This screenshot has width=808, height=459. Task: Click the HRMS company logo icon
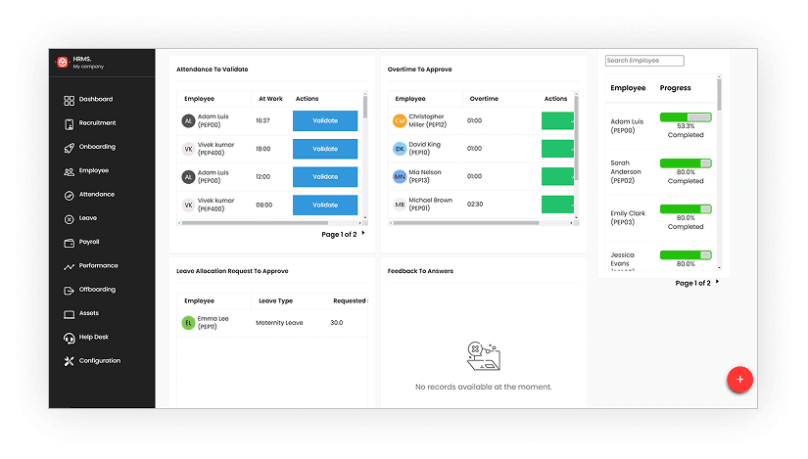click(x=63, y=62)
